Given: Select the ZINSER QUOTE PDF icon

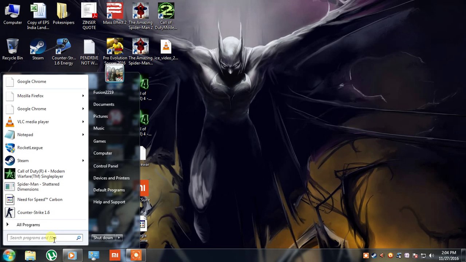Looking at the screenshot, I should [x=89, y=16].
